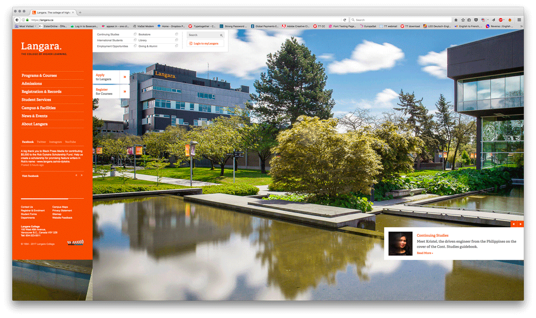Click the browser toolbar Search field
536x318 pixels.
(401, 20)
